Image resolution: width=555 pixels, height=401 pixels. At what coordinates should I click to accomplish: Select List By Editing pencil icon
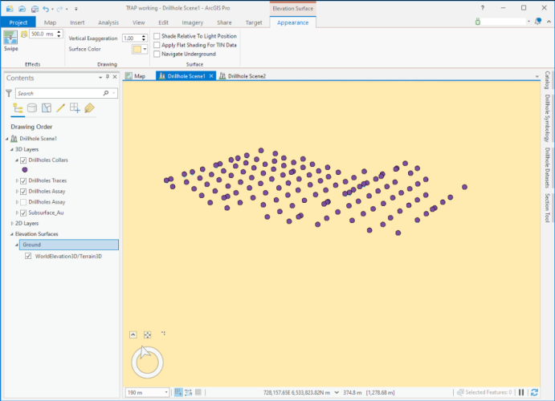pyautogui.click(x=61, y=108)
